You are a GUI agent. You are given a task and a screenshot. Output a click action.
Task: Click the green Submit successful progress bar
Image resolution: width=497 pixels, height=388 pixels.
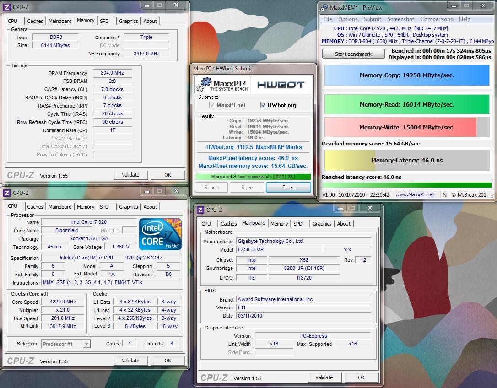point(253,177)
